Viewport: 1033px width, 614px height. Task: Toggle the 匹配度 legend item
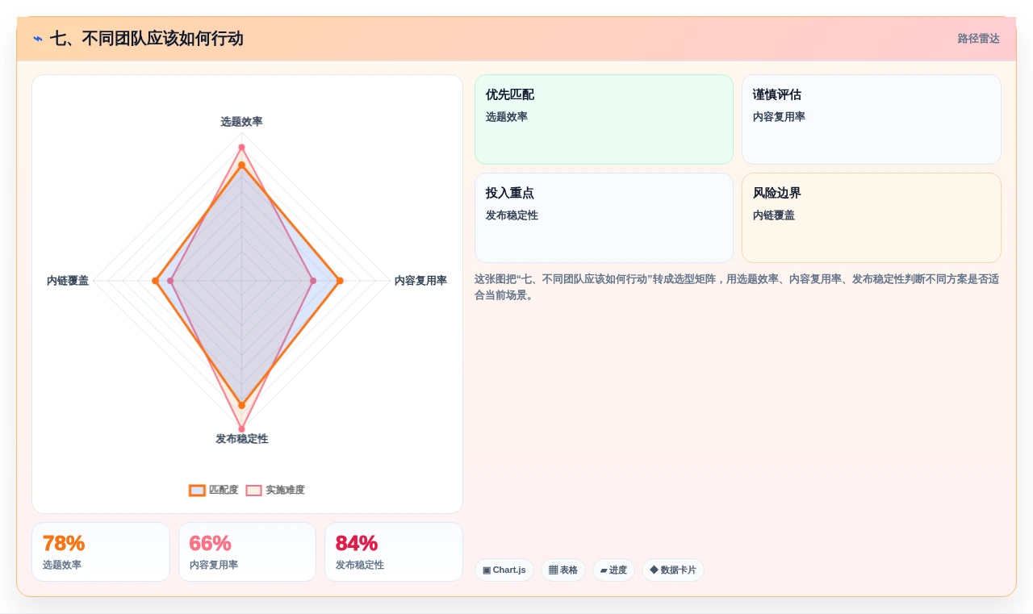(214, 490)
